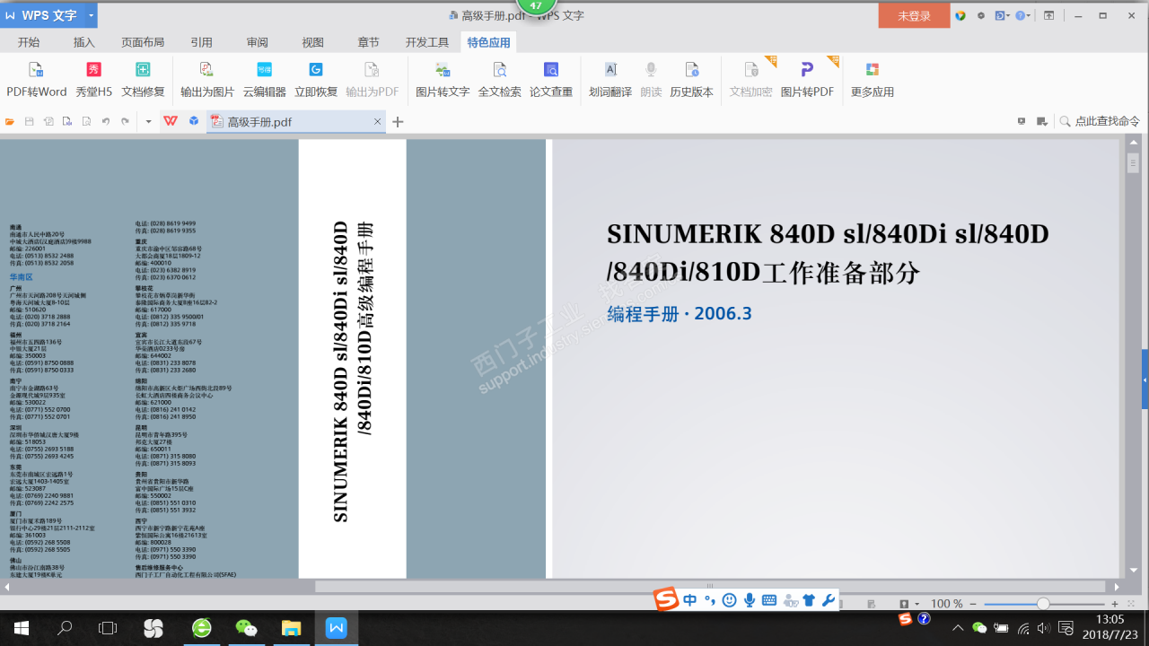Select the 审阅 tab
The image size is (1149, 646).
pyautogui.click(x=258, y=42)
